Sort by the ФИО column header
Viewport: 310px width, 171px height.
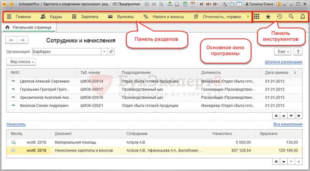tap(41, 72)
